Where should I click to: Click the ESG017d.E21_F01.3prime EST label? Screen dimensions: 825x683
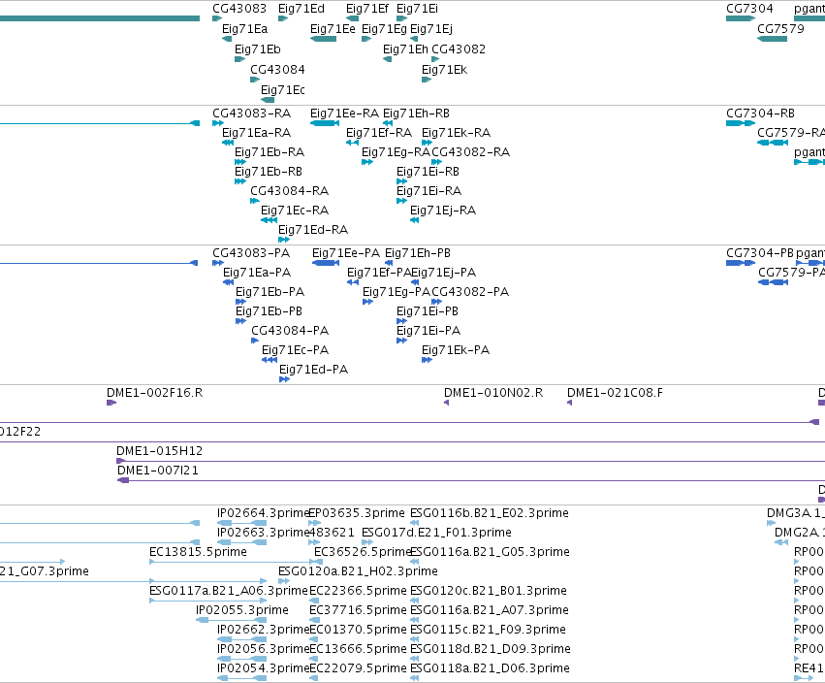[436, 533]
